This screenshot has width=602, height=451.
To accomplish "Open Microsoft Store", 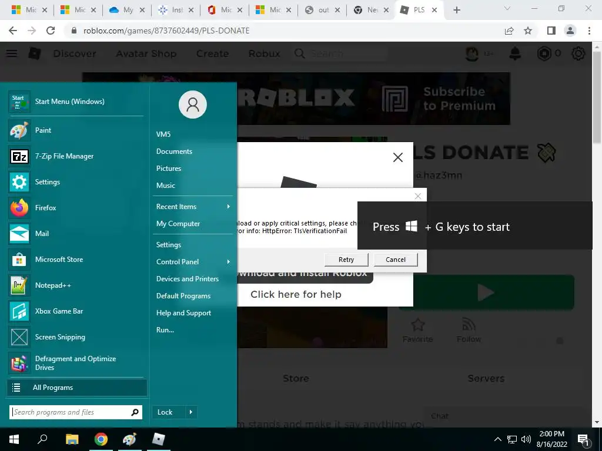I will [76, 260].
